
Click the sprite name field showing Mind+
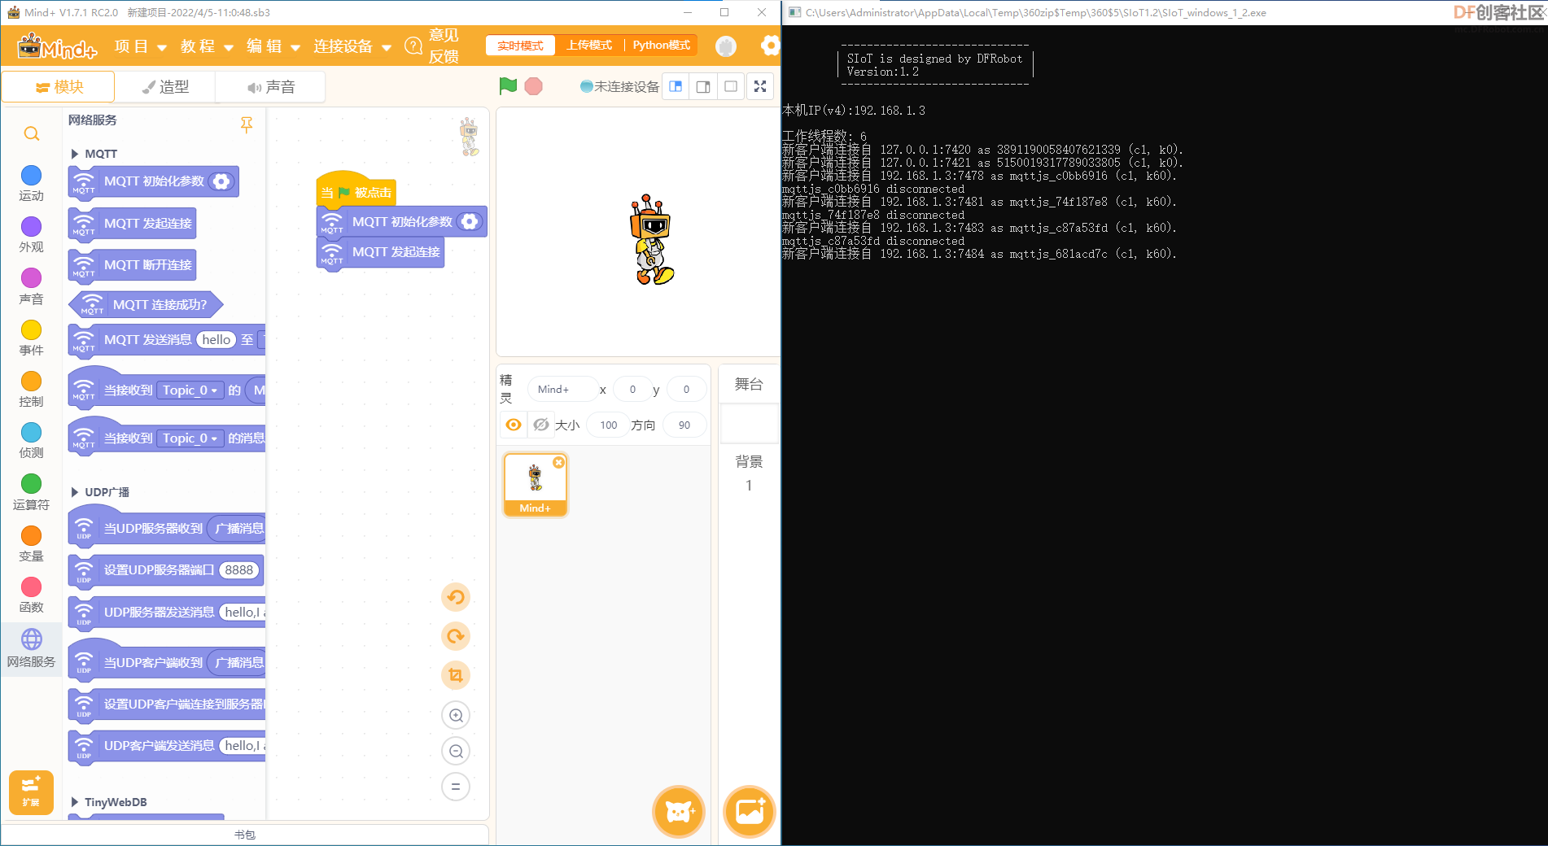pos(563,390)
